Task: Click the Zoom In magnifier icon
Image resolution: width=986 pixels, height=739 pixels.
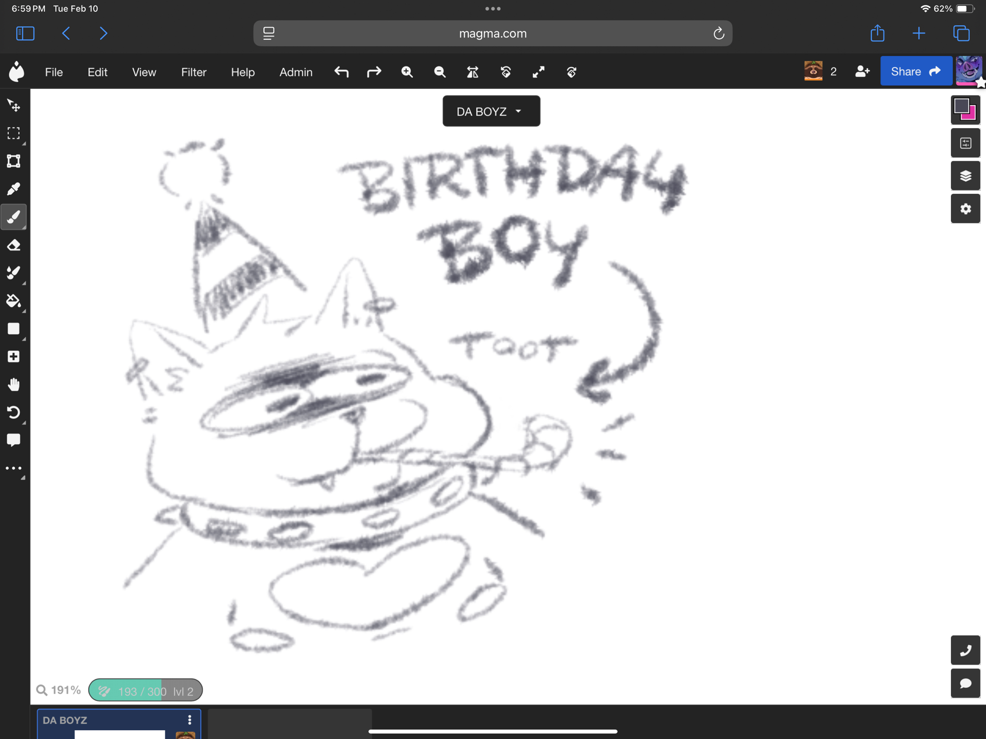Action: click(407, 72)
